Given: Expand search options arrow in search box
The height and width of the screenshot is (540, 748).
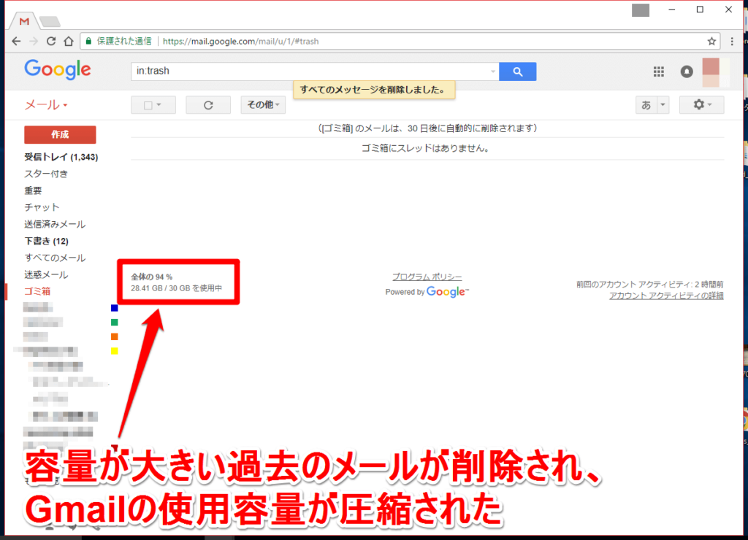Looking at the screenshot, I should pos(493,72).
